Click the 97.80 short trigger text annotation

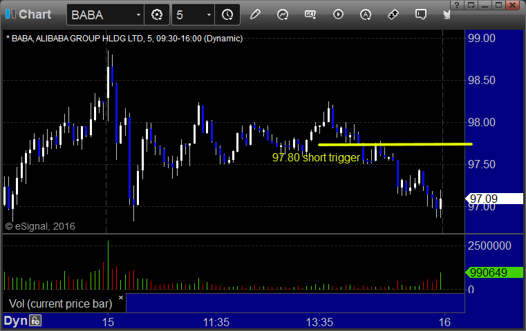(316, 157)
